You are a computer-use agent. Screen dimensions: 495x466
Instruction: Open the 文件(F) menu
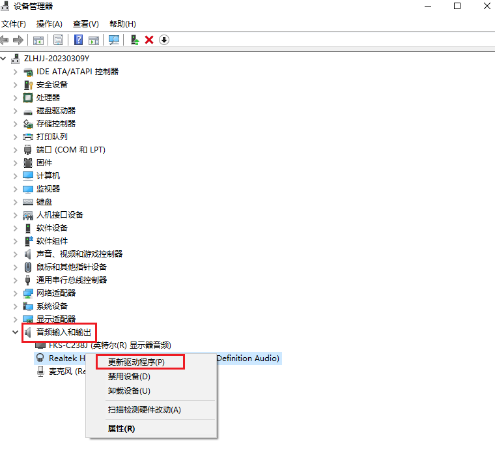click(x=14, y=24)
